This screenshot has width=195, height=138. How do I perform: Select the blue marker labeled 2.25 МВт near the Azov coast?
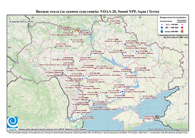pyautogui.click(x=142, y=99)
